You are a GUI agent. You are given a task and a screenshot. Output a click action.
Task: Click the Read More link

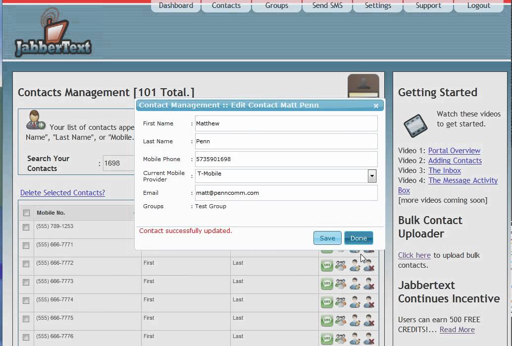coord(457,329)
